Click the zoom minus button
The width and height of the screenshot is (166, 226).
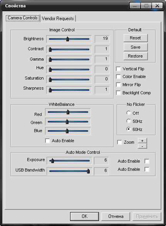[142, 146]
